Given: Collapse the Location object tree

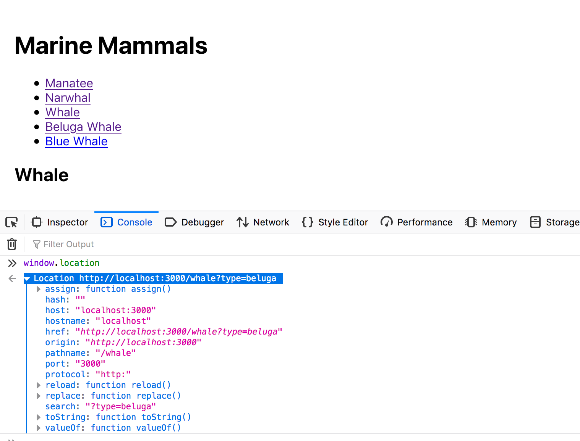Looking at the screenshot, I should [x=27, y=279].
